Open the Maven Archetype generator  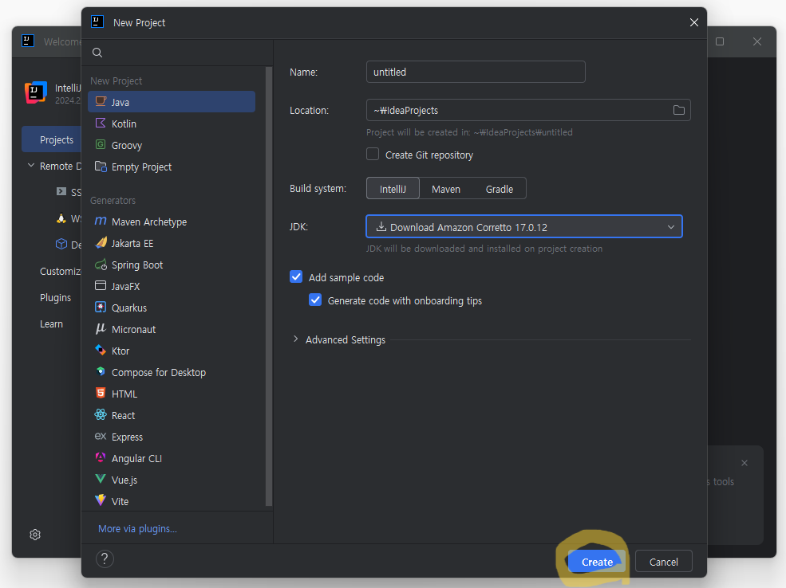pos(172,221)
